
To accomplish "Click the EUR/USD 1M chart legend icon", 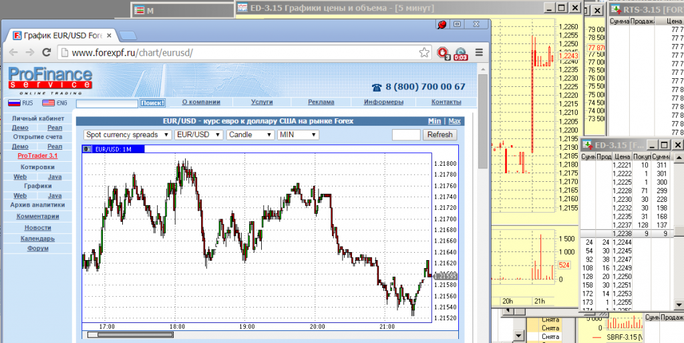I will tap(87, 148).
